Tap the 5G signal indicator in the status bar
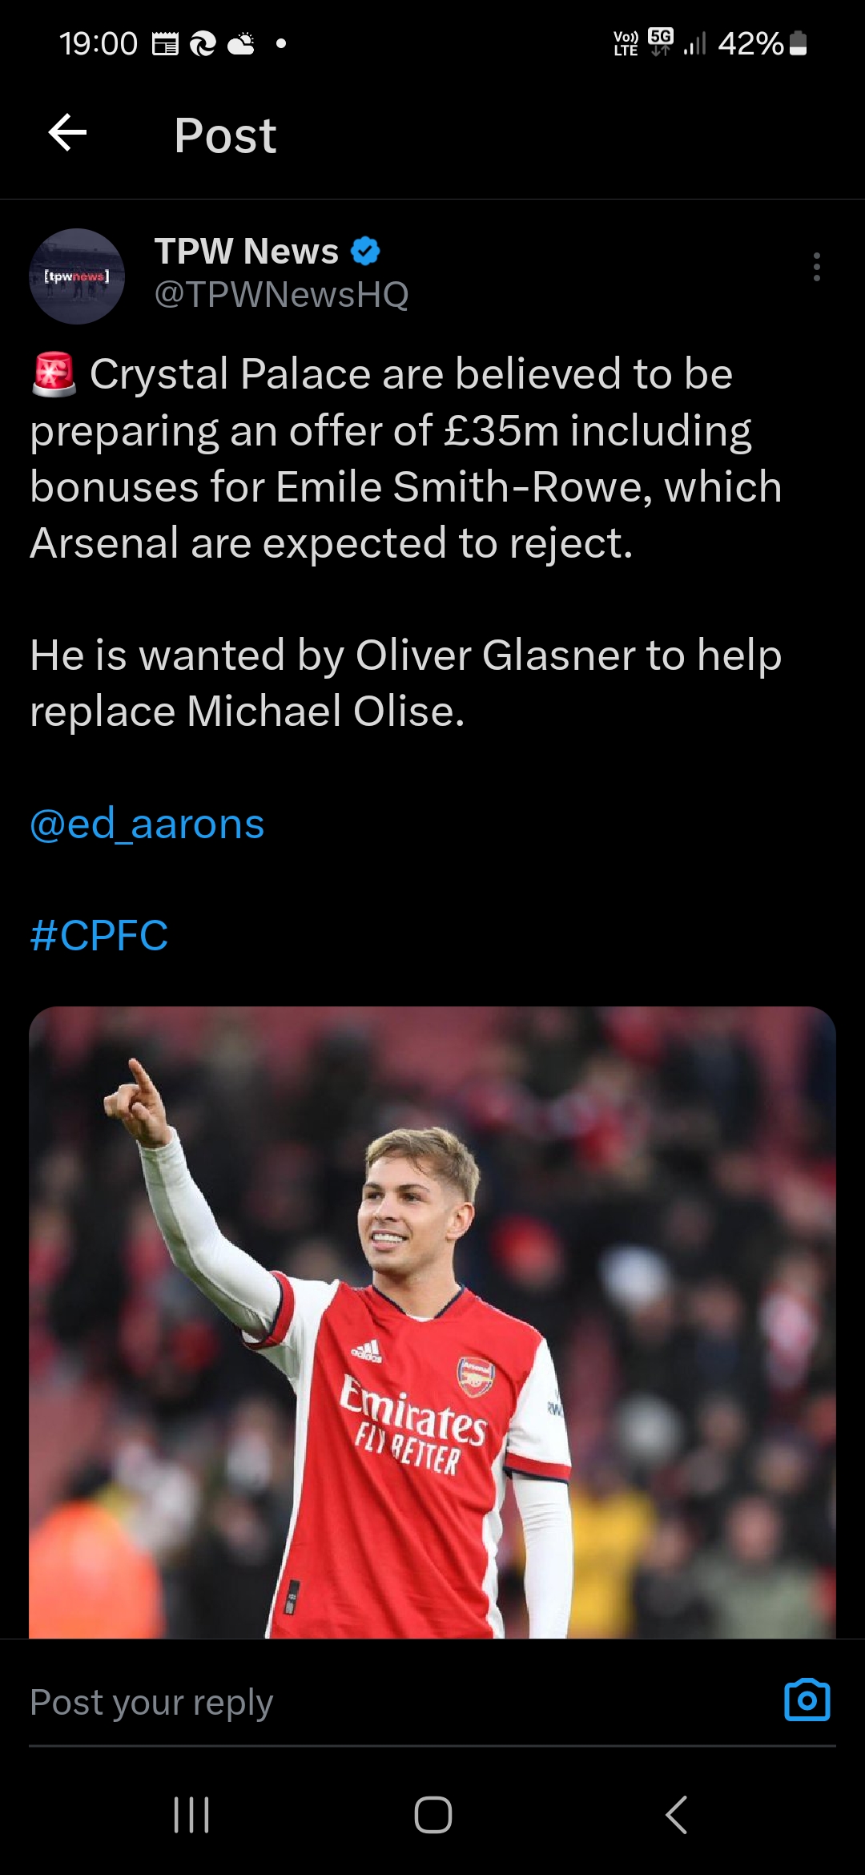865x1875 pixels. pyautogui.click(x=661, y=42)
